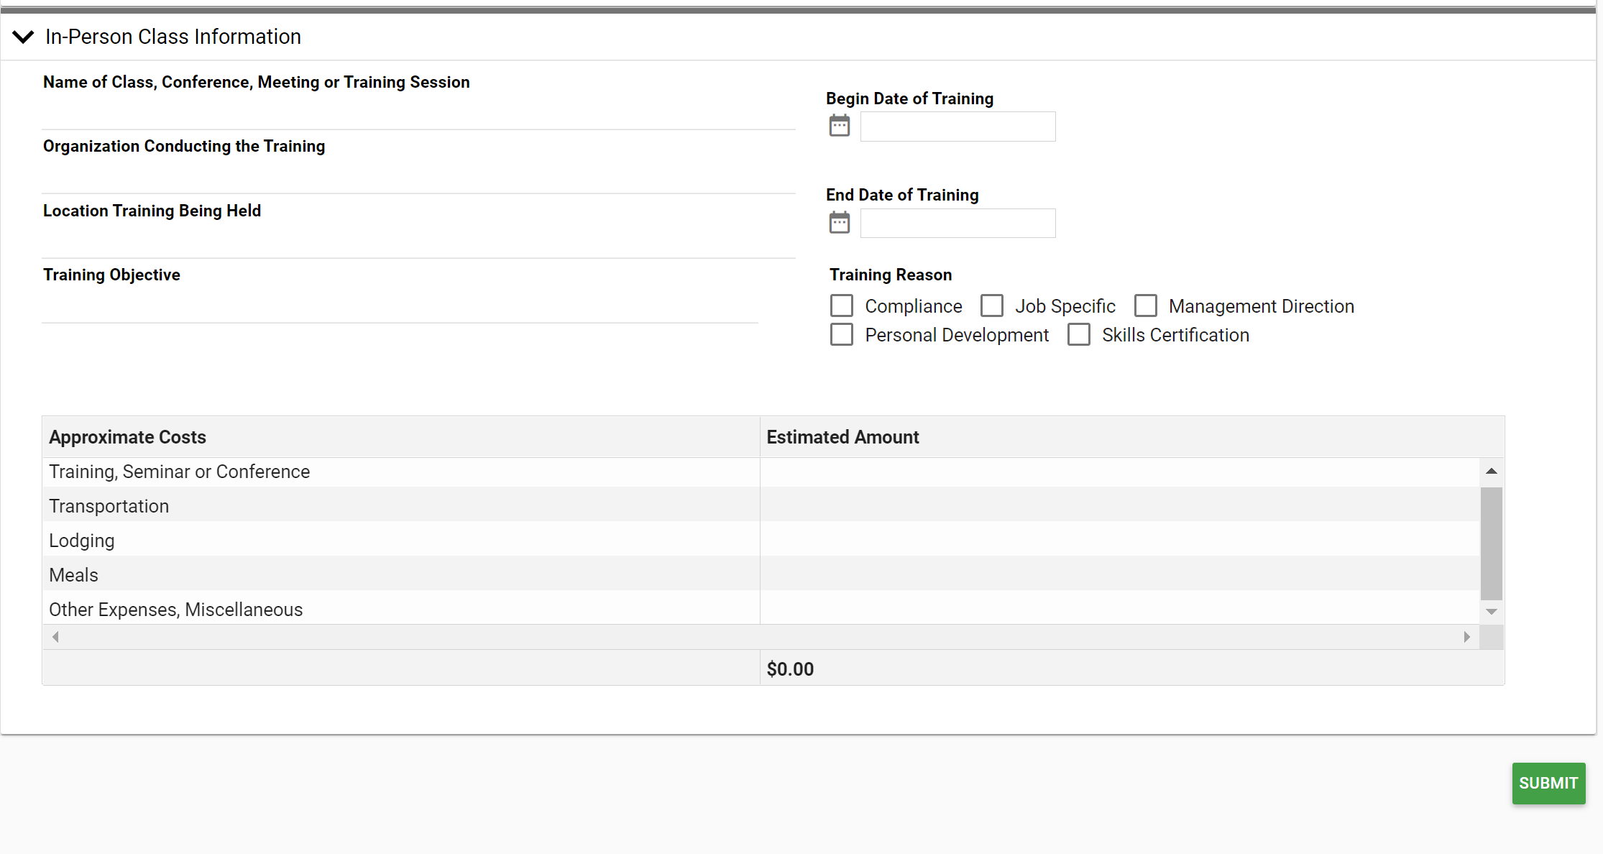
Task: Click the End Date of Training field
Action: pyautogui.click(x=957, y=223)
